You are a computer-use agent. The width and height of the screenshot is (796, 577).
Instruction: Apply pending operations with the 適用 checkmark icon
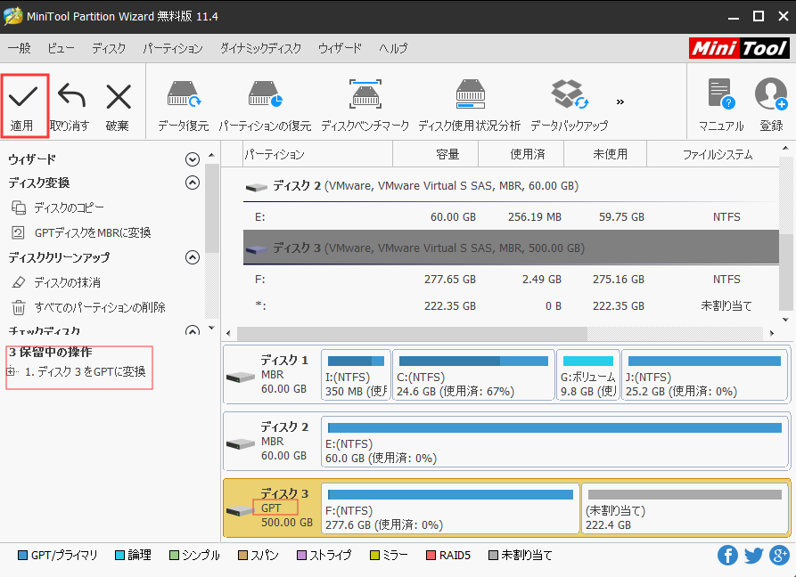click(x=24, y=98)
